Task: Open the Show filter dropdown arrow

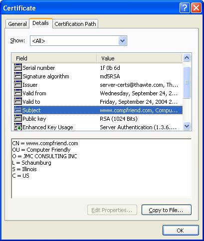Action: (x=123, y=40)
